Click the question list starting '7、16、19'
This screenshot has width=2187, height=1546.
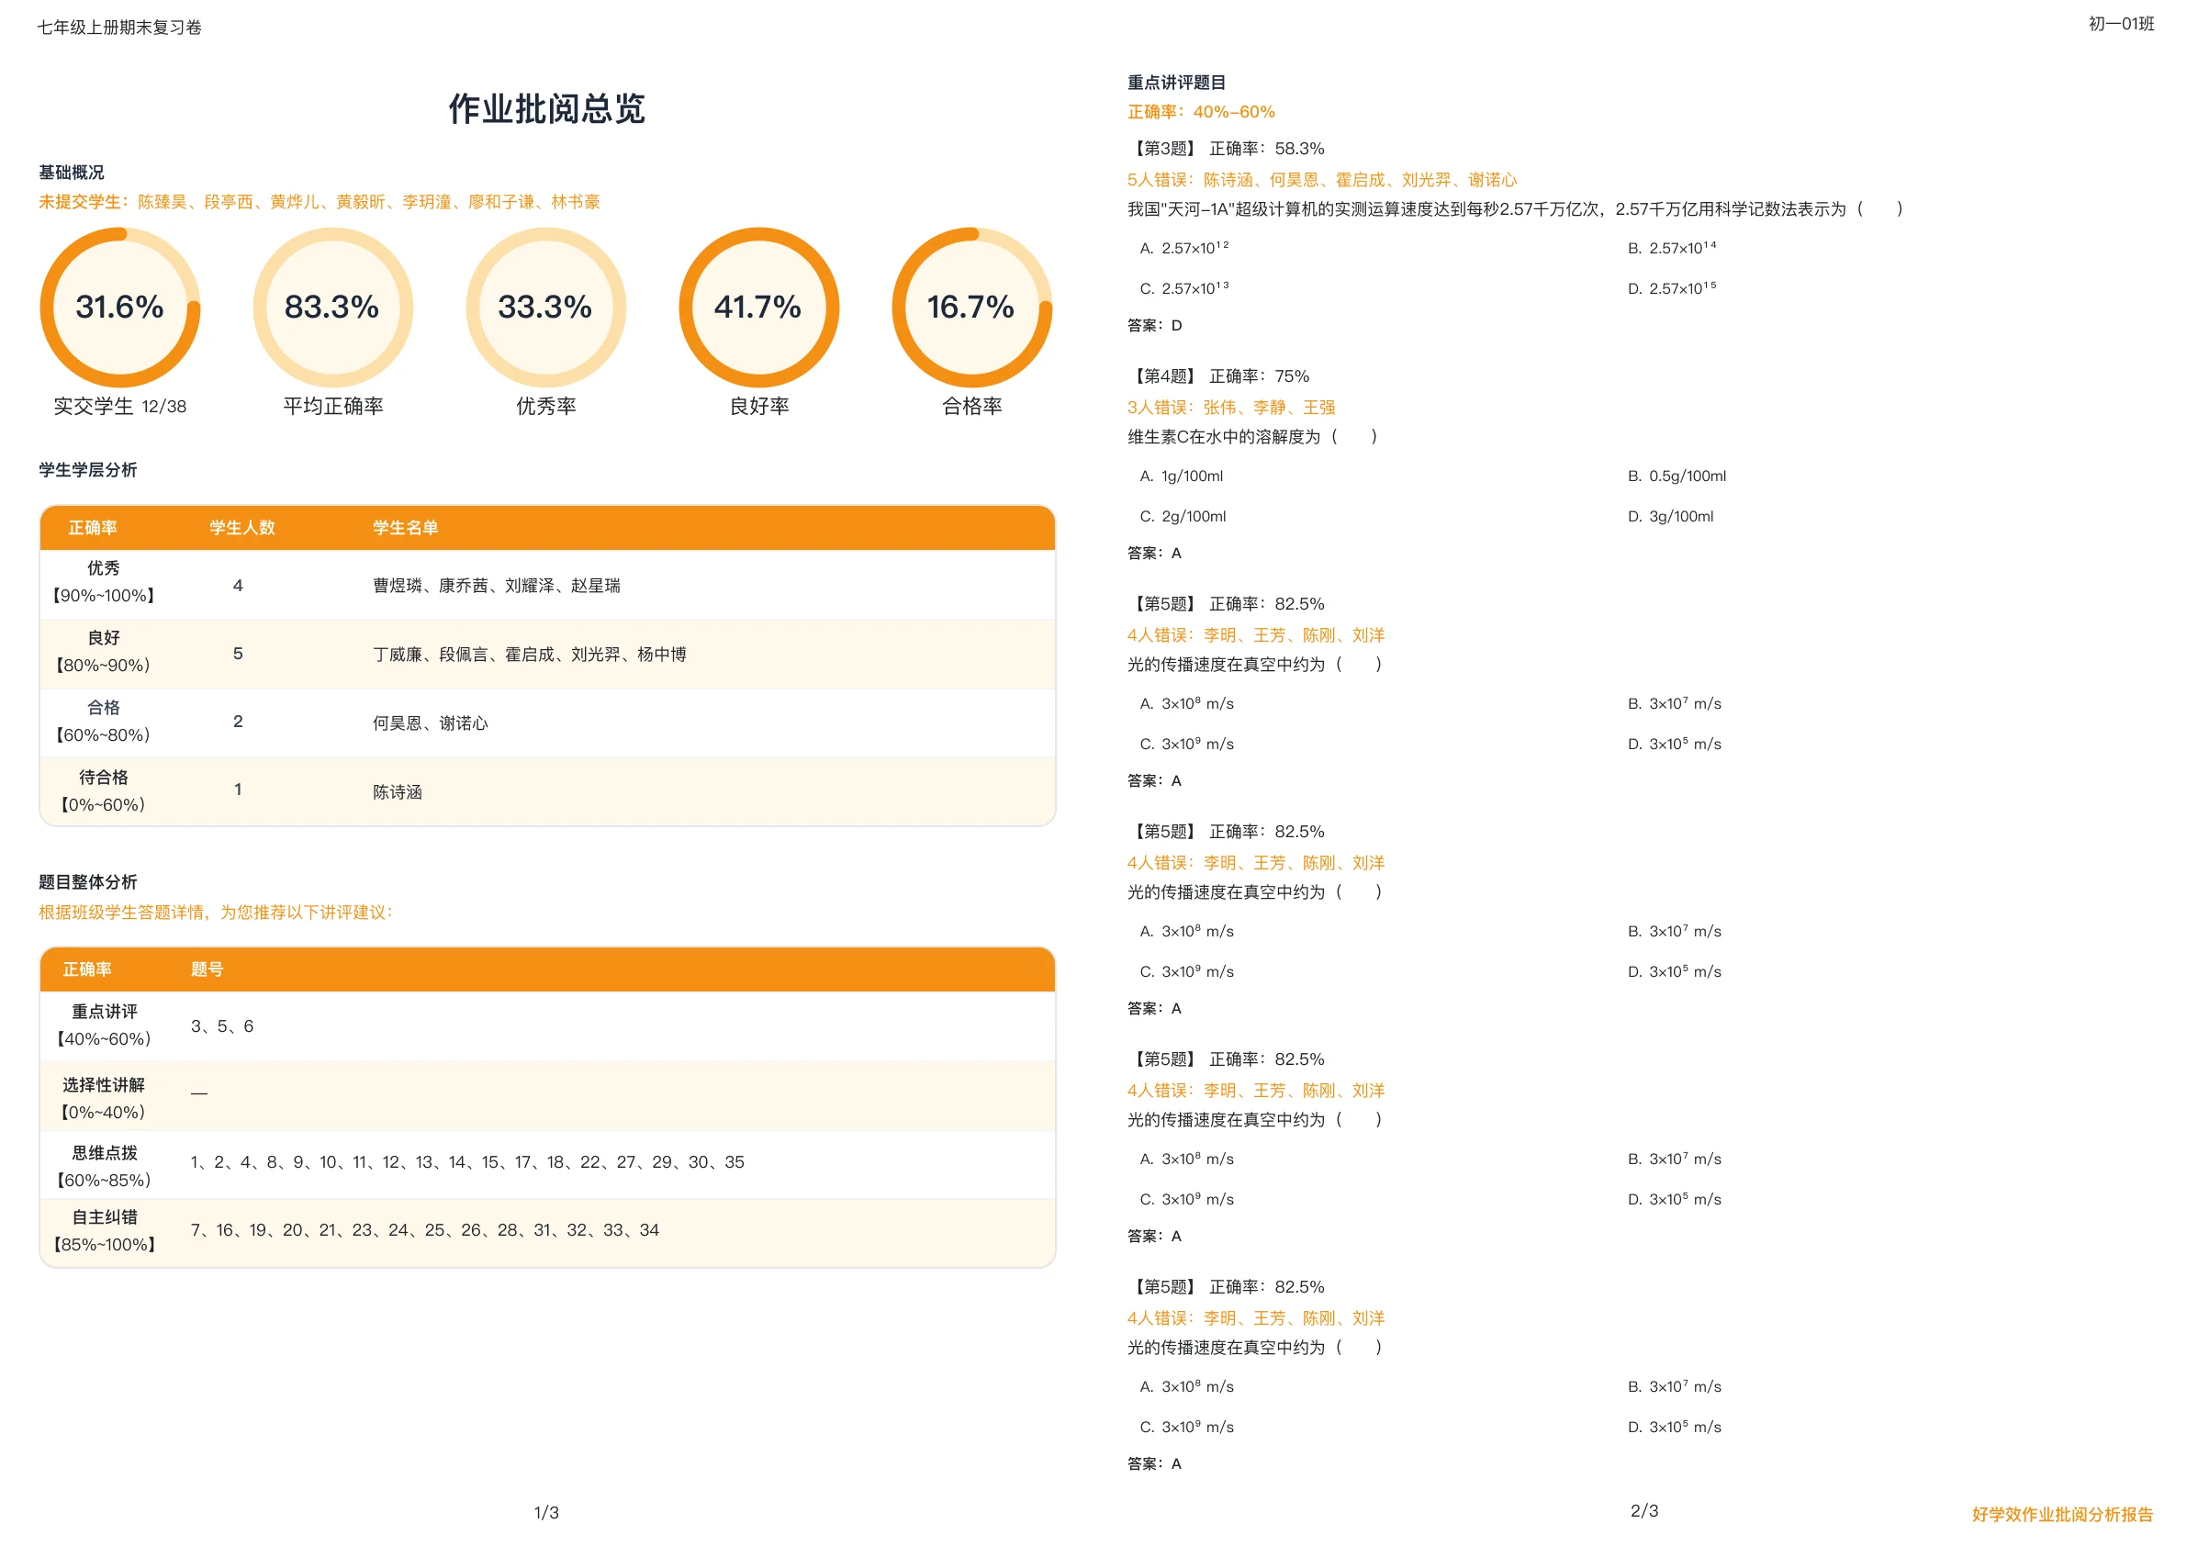coord(425,1231)
